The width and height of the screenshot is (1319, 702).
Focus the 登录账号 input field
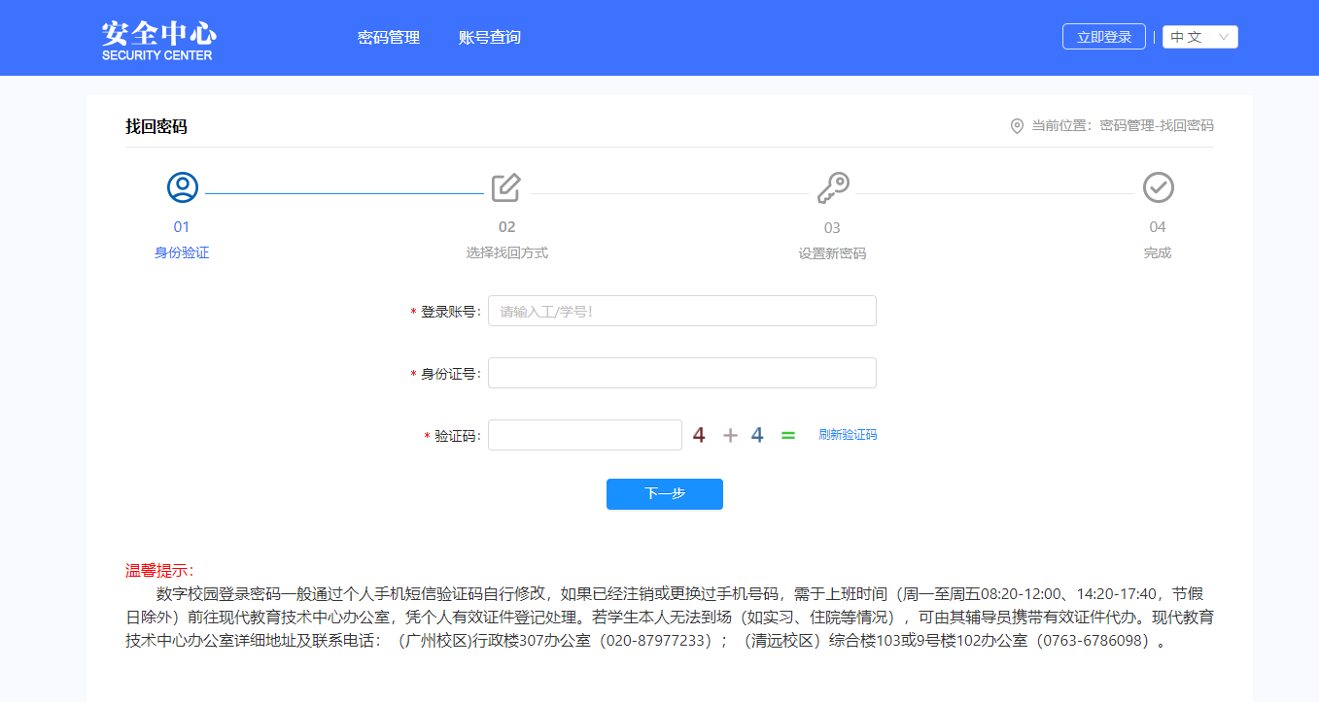pos(681,311)
